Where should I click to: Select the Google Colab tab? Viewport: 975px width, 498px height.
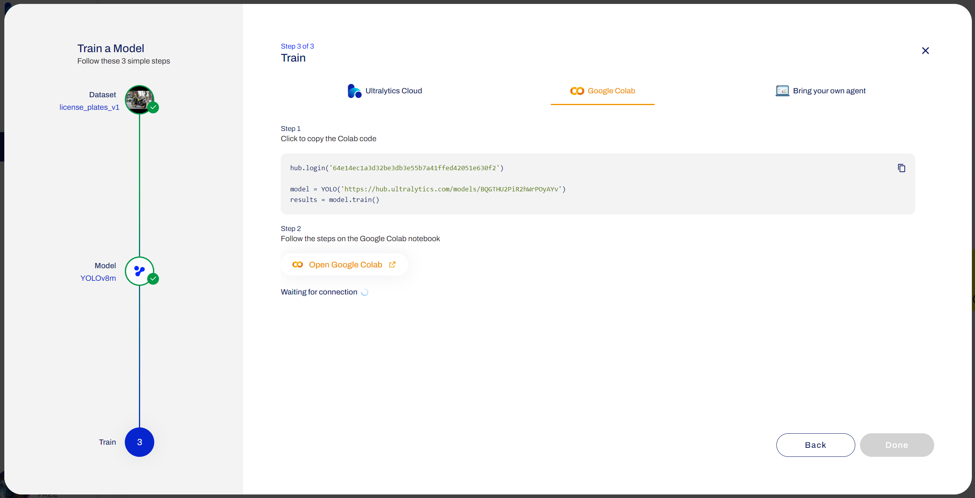point(603,91)
